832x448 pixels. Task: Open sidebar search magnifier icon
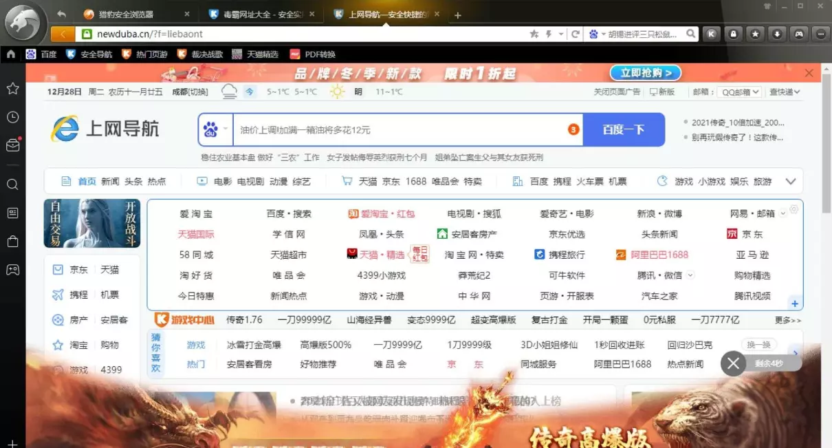(x=12, y=184)
